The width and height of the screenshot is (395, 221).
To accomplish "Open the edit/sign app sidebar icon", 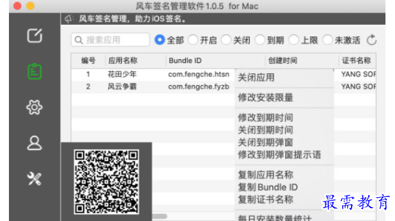I will pyautogui.click(x=35, y=36).
